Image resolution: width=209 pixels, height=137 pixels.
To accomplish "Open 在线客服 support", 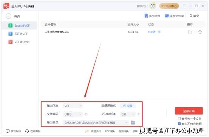I will (x=33, y=131).
